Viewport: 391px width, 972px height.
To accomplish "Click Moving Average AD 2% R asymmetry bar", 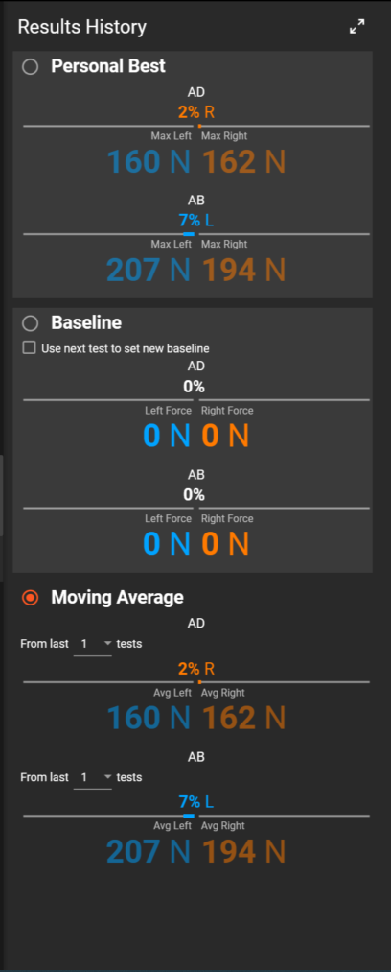I will pyautogui.click(x=196, y=682).
